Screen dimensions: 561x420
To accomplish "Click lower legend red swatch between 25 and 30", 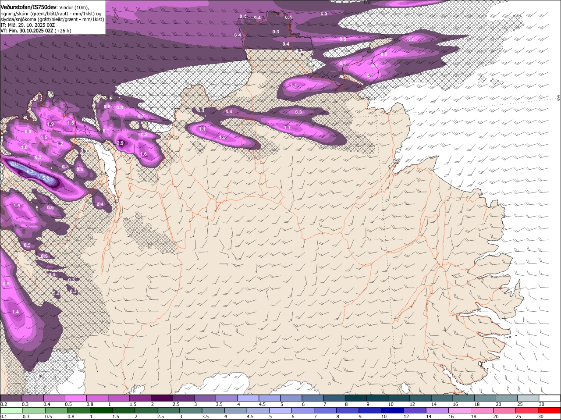I will click(x=527, y=410).
